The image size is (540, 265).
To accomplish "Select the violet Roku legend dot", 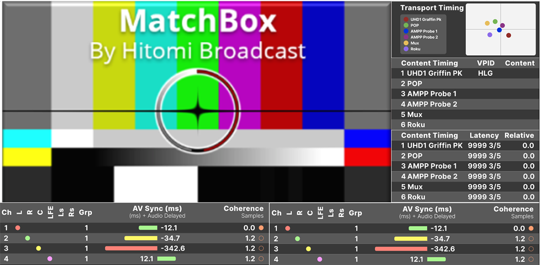I will 406,49.
